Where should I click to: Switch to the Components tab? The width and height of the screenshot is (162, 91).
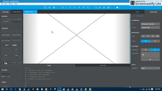(x=17, y=12)
